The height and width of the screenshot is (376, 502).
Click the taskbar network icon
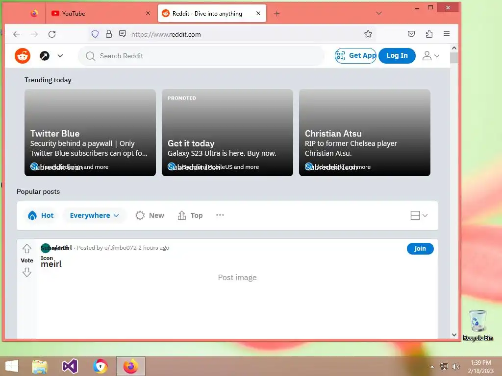click(x=444, y=367)
